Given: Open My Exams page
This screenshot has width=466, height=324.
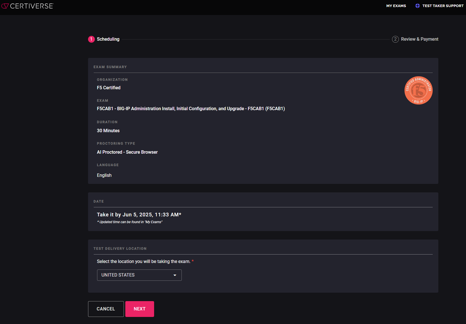Looking at the screenshot, I should pos(396,6).
